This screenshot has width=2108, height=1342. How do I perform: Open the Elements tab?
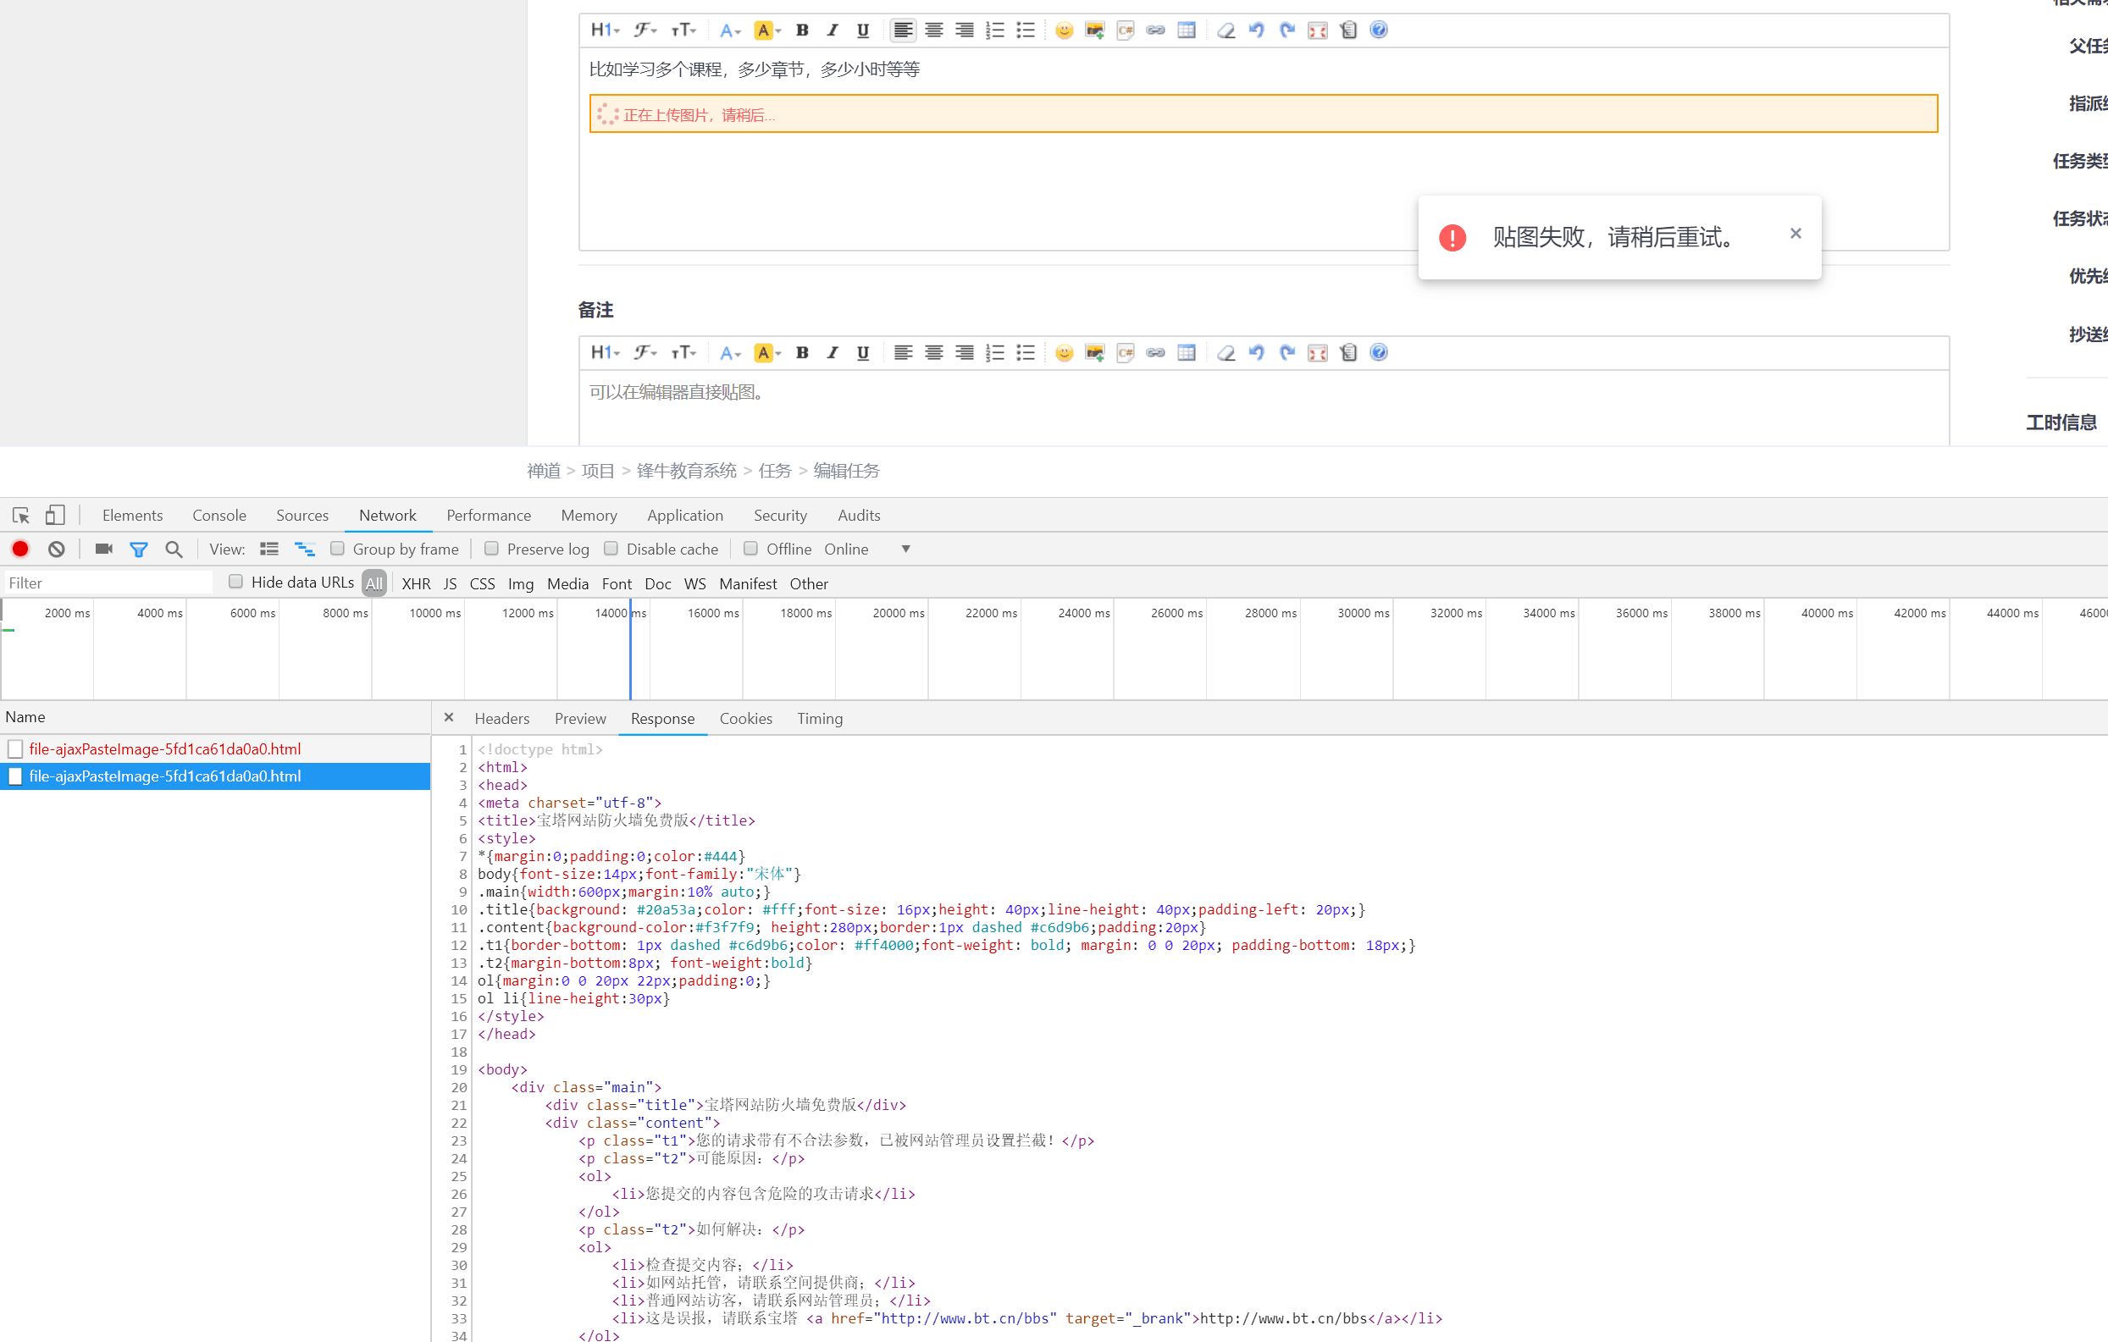point(132,516)
